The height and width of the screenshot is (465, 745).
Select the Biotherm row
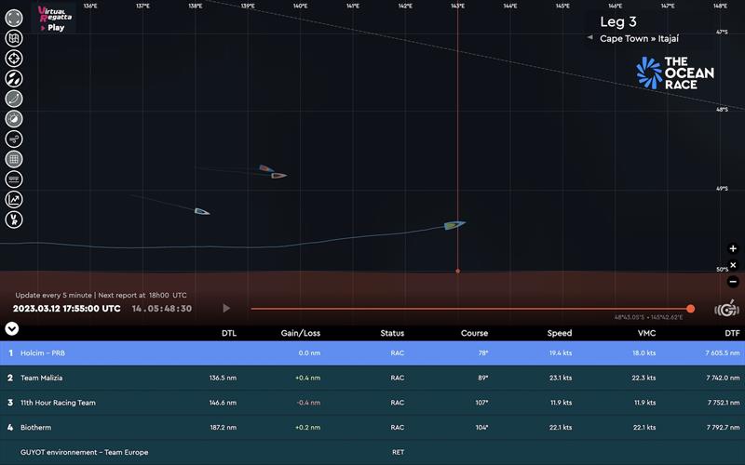pyautogui.click(x=372, y=427)
